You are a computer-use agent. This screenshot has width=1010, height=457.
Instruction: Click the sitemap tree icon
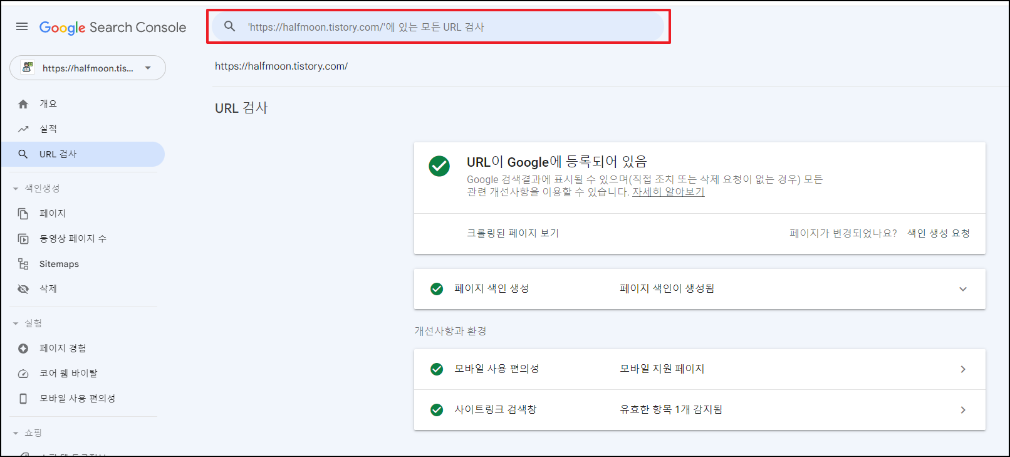pos(23,264)
